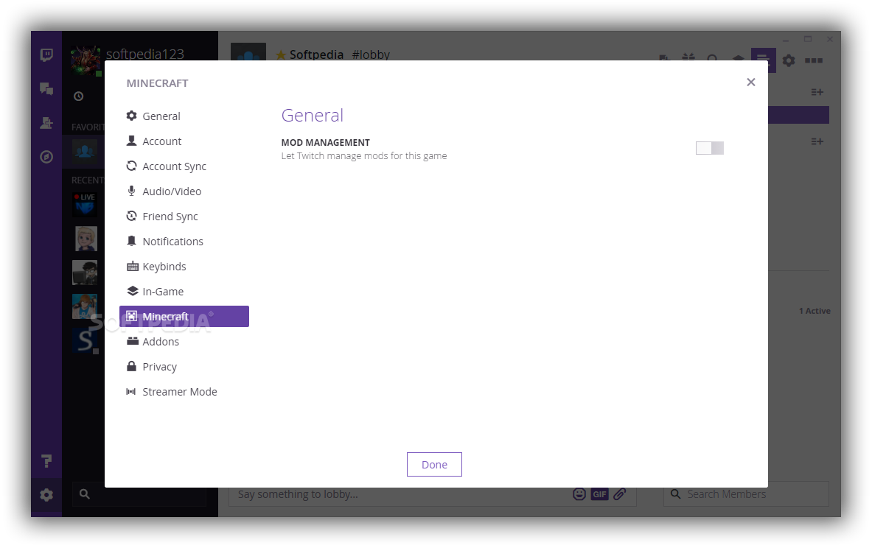This screenshot has height=548, width=872.
Task: Click the layers icon for In-Game
Action: [133, 291]
